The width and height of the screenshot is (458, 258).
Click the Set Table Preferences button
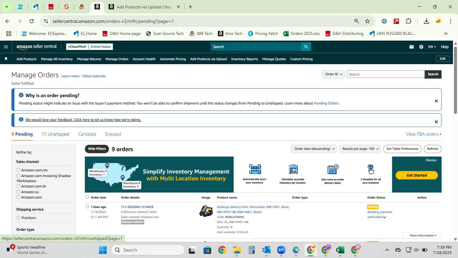coord(402,149)
